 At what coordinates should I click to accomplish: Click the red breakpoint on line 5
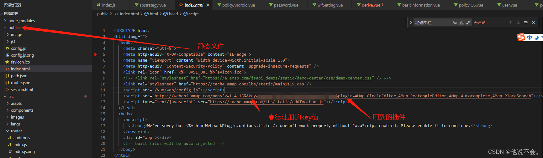click(95, 54)
